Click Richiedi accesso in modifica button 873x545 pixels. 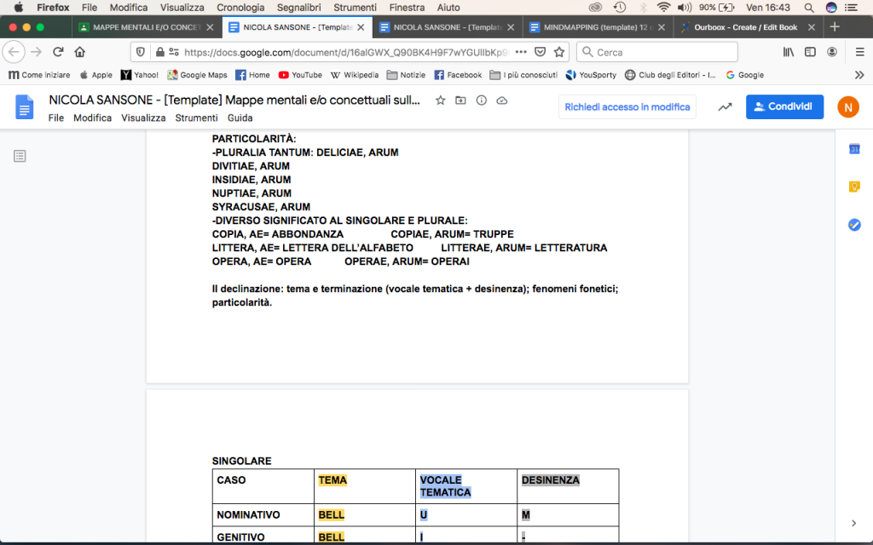tap(627, 107)
